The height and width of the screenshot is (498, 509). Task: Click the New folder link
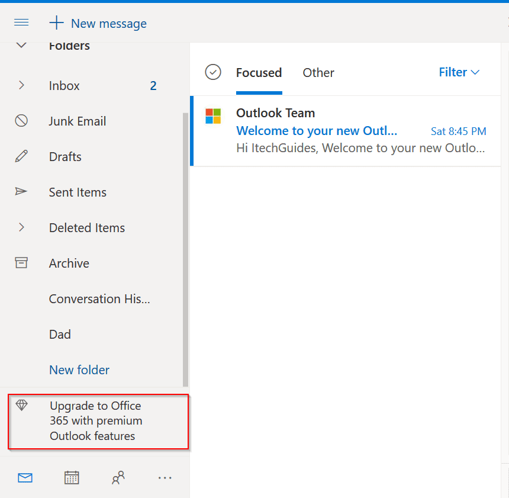point(79,370)
